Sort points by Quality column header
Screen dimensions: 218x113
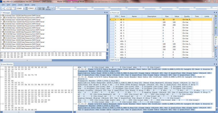pos(187,16)
